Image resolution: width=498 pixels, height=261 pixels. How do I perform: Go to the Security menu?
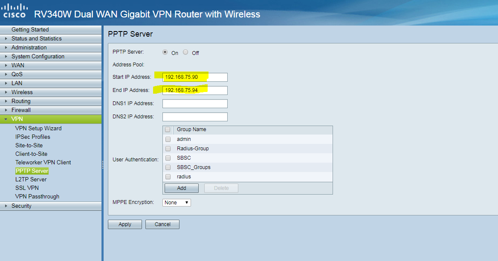click(51, 206)
